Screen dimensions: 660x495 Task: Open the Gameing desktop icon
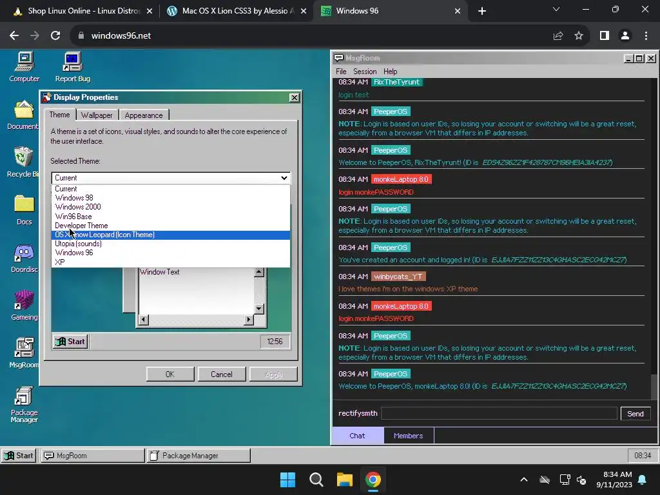click(24, 305)
